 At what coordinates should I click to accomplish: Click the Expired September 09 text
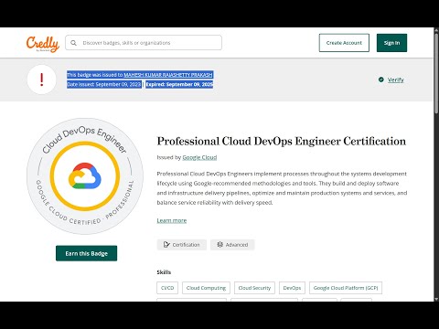[x=179, y=84]
